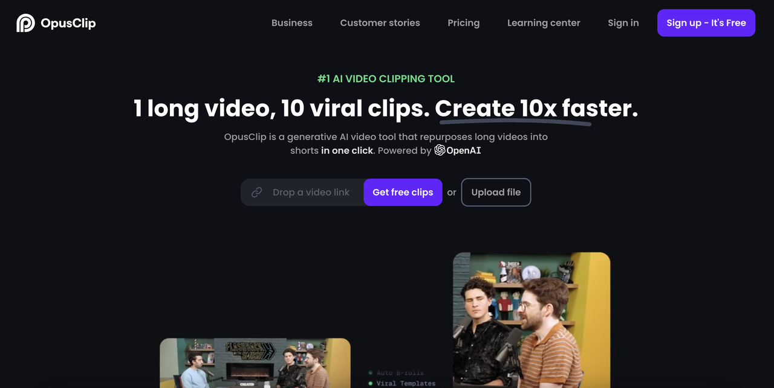Click the OpusClip logo icon
This screenshot has height=388, width=774.
(x=25, y=23)
